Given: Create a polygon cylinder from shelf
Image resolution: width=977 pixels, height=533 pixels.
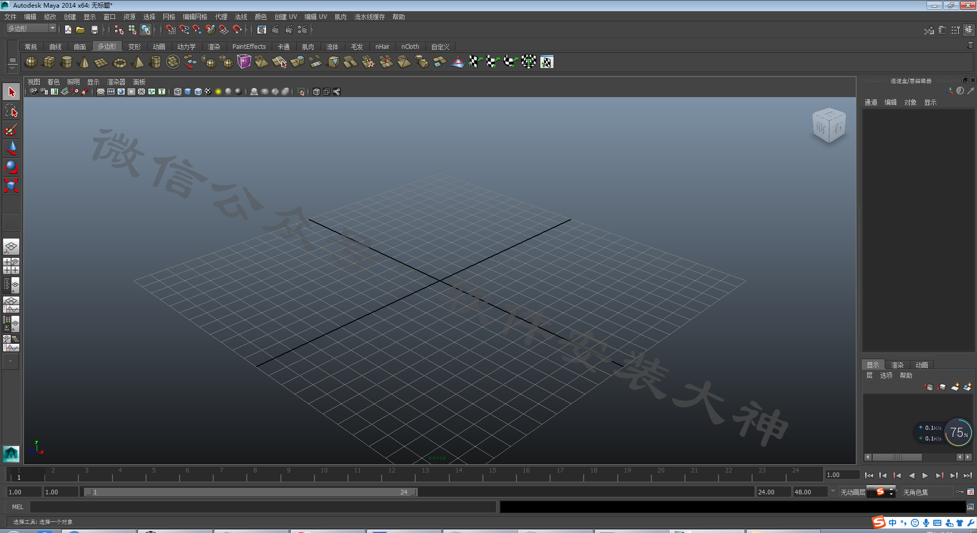Looking at the screenshot, I should pyautogui.click(x=66, y=62).
